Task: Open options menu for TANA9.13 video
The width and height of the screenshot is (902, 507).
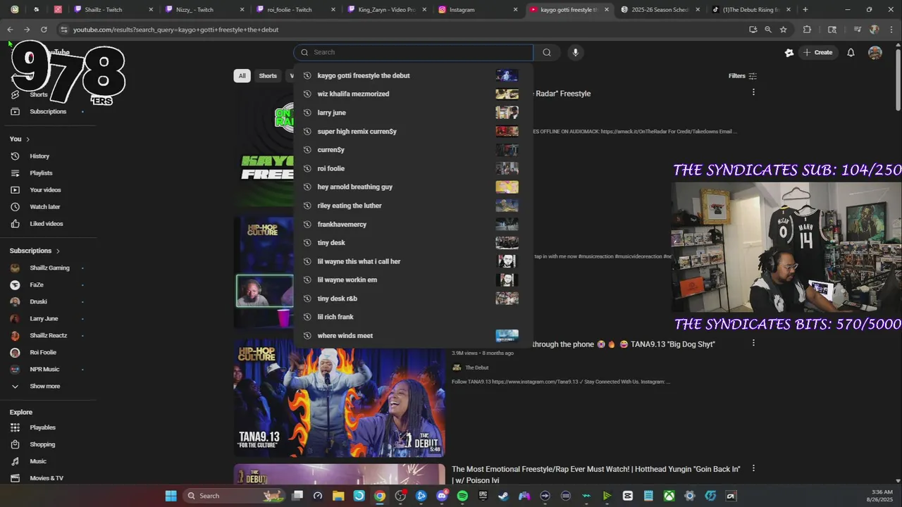Action: [753, 343]
